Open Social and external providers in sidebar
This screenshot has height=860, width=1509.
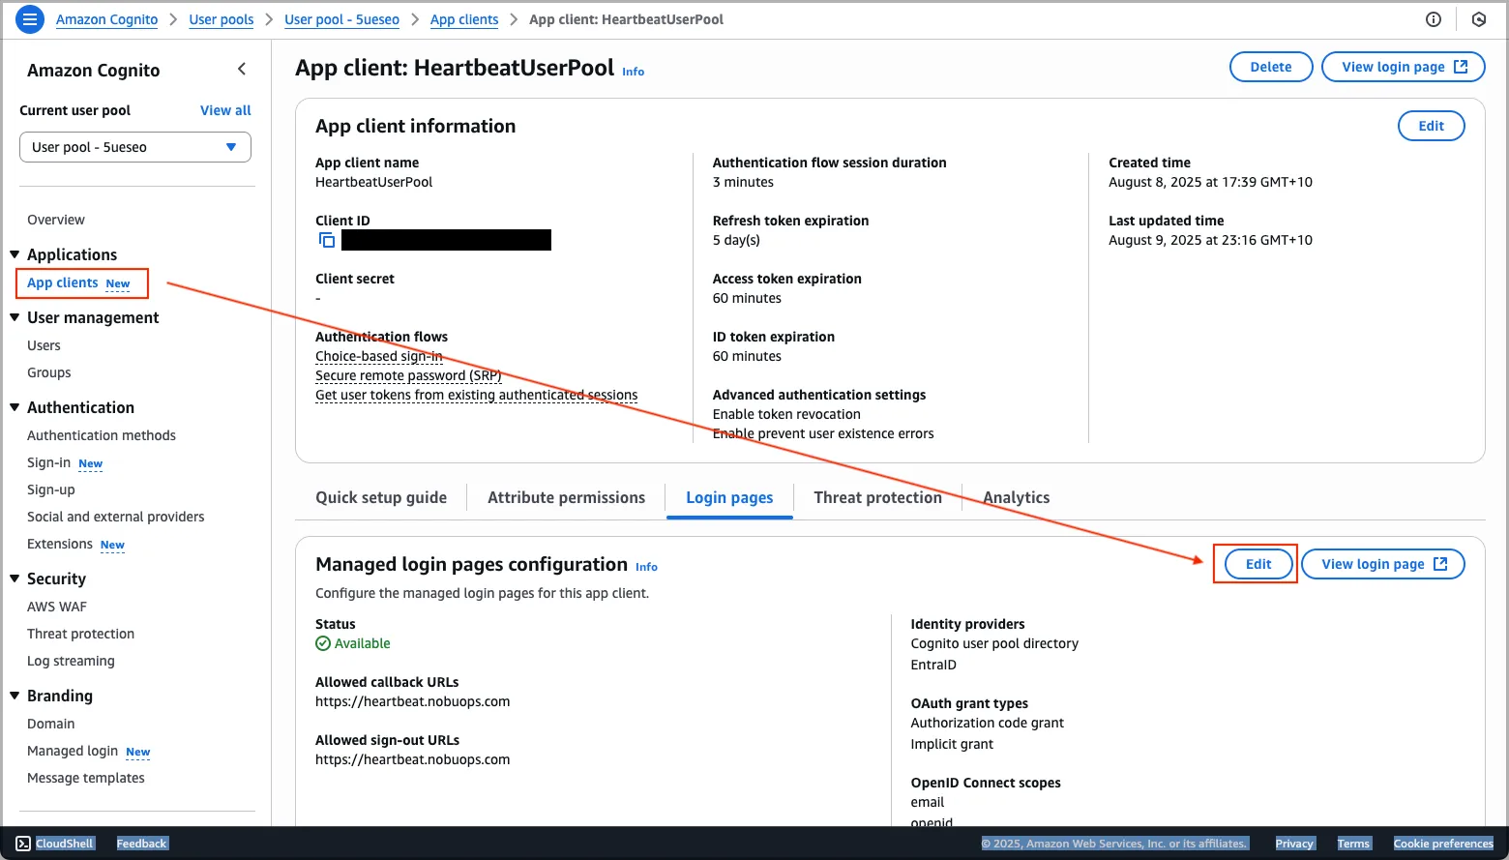(x=116, y=517)
